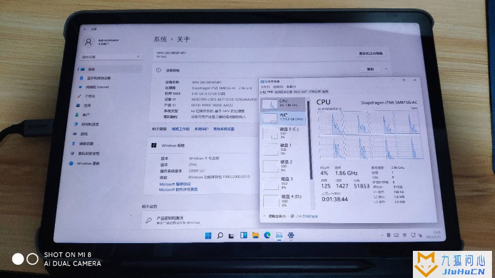Rename this PC with the 重命名 button
This screenshot has width=495, height=278.
tap(371, 54)
